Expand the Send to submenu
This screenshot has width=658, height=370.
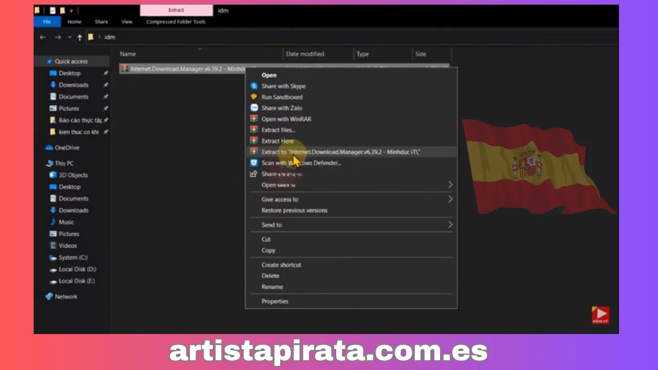pos(450,225)
